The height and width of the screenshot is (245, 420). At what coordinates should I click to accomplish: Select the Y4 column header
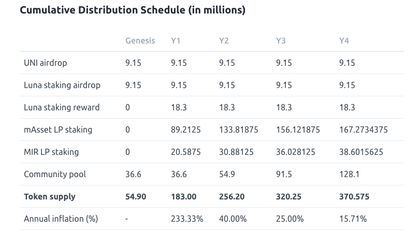[344, 41]
